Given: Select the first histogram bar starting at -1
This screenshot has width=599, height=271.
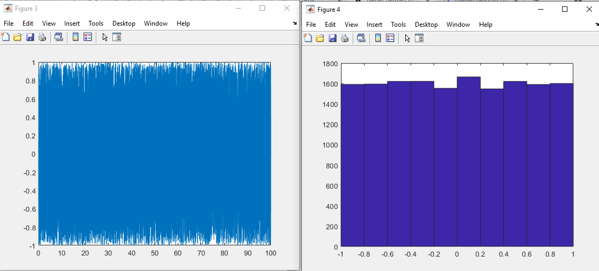Looking at the screenshot, I should click(x=352, y=165).
